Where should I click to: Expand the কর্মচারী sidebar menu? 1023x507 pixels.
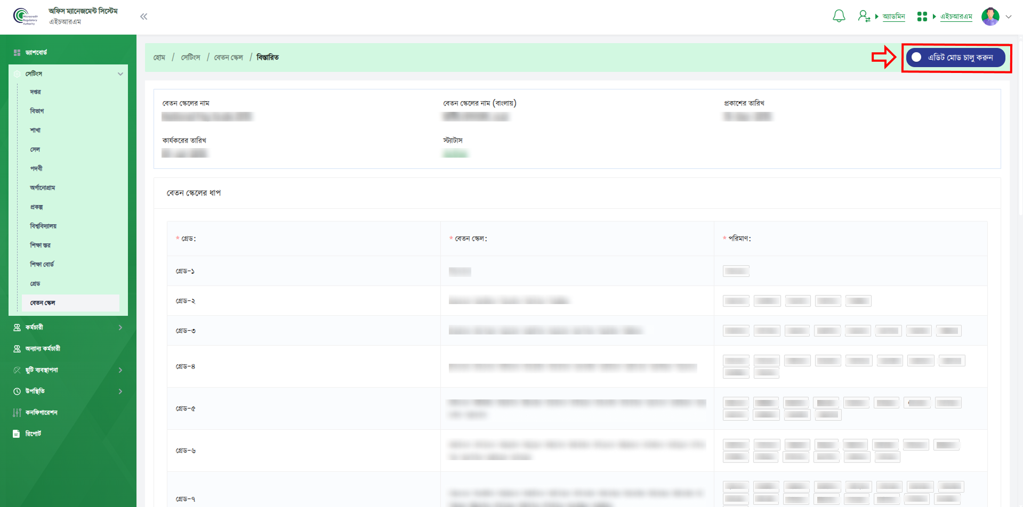(120, 328)
